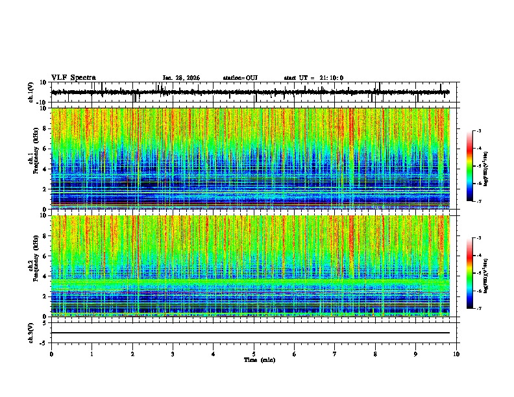Click the "ch.2 Frequency (kHz)" axis label

point(34,258)
